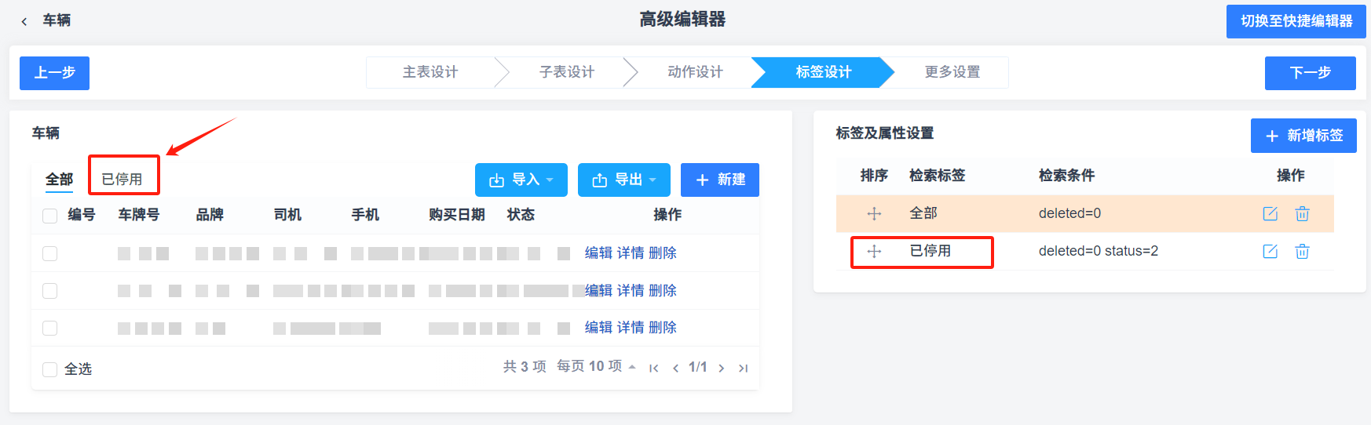
Task: Delete the 已停用 tag via trash icon
Action: click(x=1302, y=251)
